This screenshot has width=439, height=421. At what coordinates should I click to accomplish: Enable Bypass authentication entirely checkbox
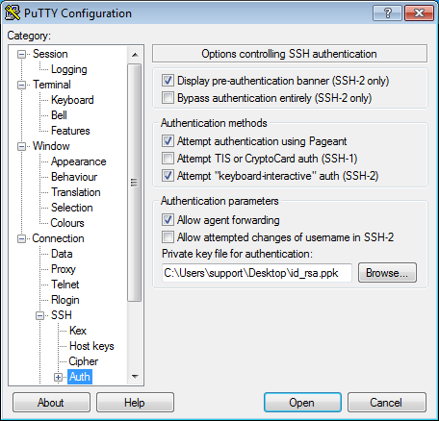click(168, 97)
